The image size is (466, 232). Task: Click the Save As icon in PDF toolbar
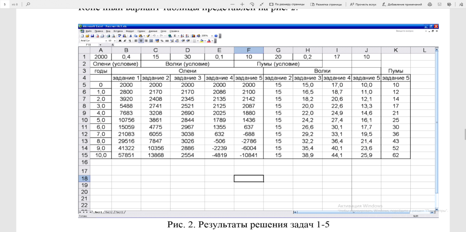point(449,4)
